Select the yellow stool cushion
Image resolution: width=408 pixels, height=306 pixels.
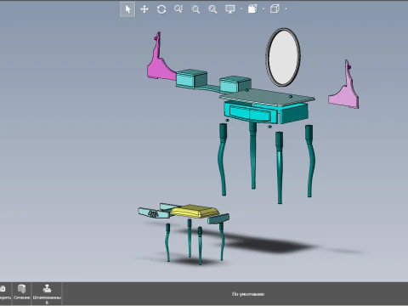click(195, 212)
